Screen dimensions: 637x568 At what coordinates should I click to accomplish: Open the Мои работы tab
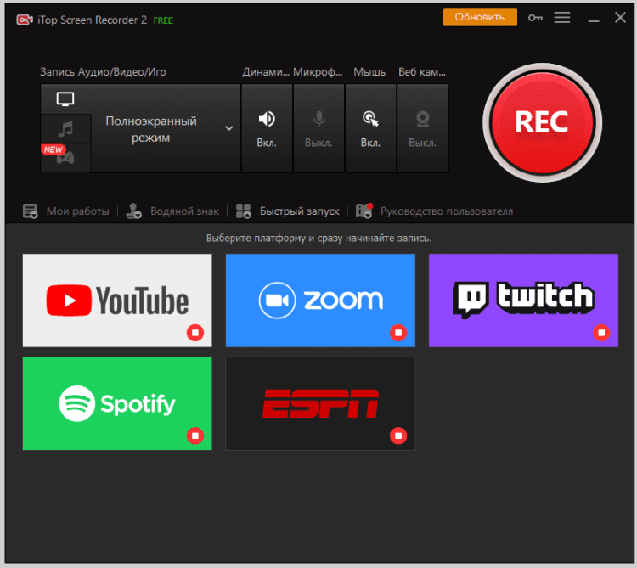click(77, 211)
